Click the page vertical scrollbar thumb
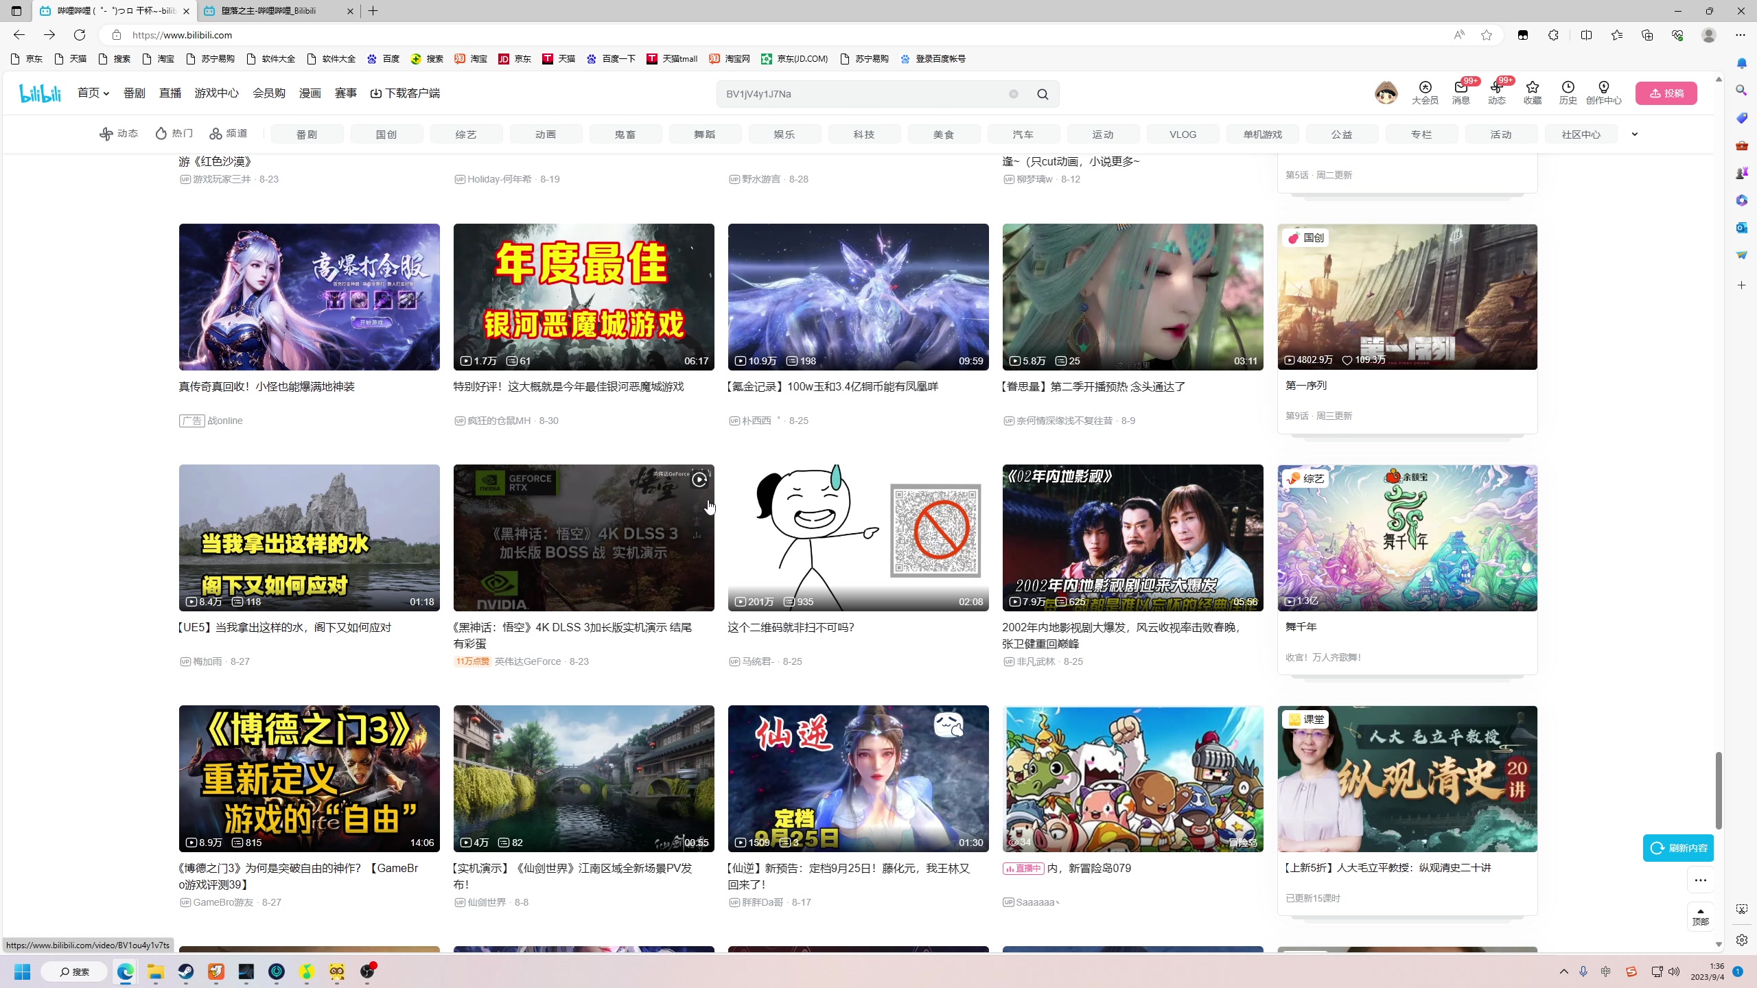This screenshot has height=988, width=1757. 1719,790
